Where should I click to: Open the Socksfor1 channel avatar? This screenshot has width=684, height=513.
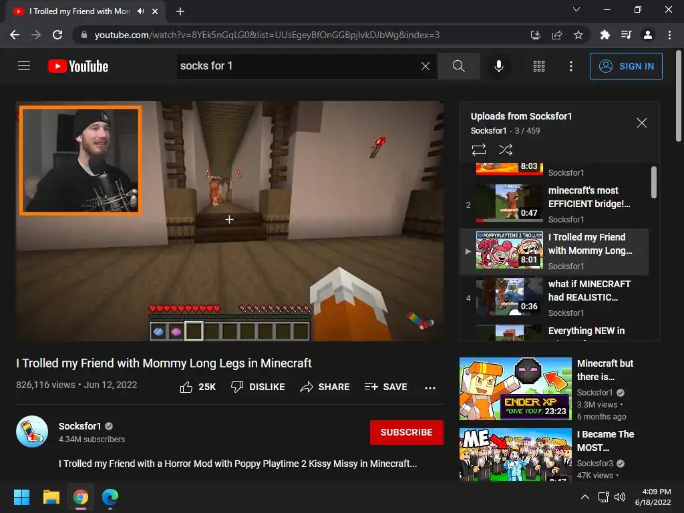click(x=32, y=432)
